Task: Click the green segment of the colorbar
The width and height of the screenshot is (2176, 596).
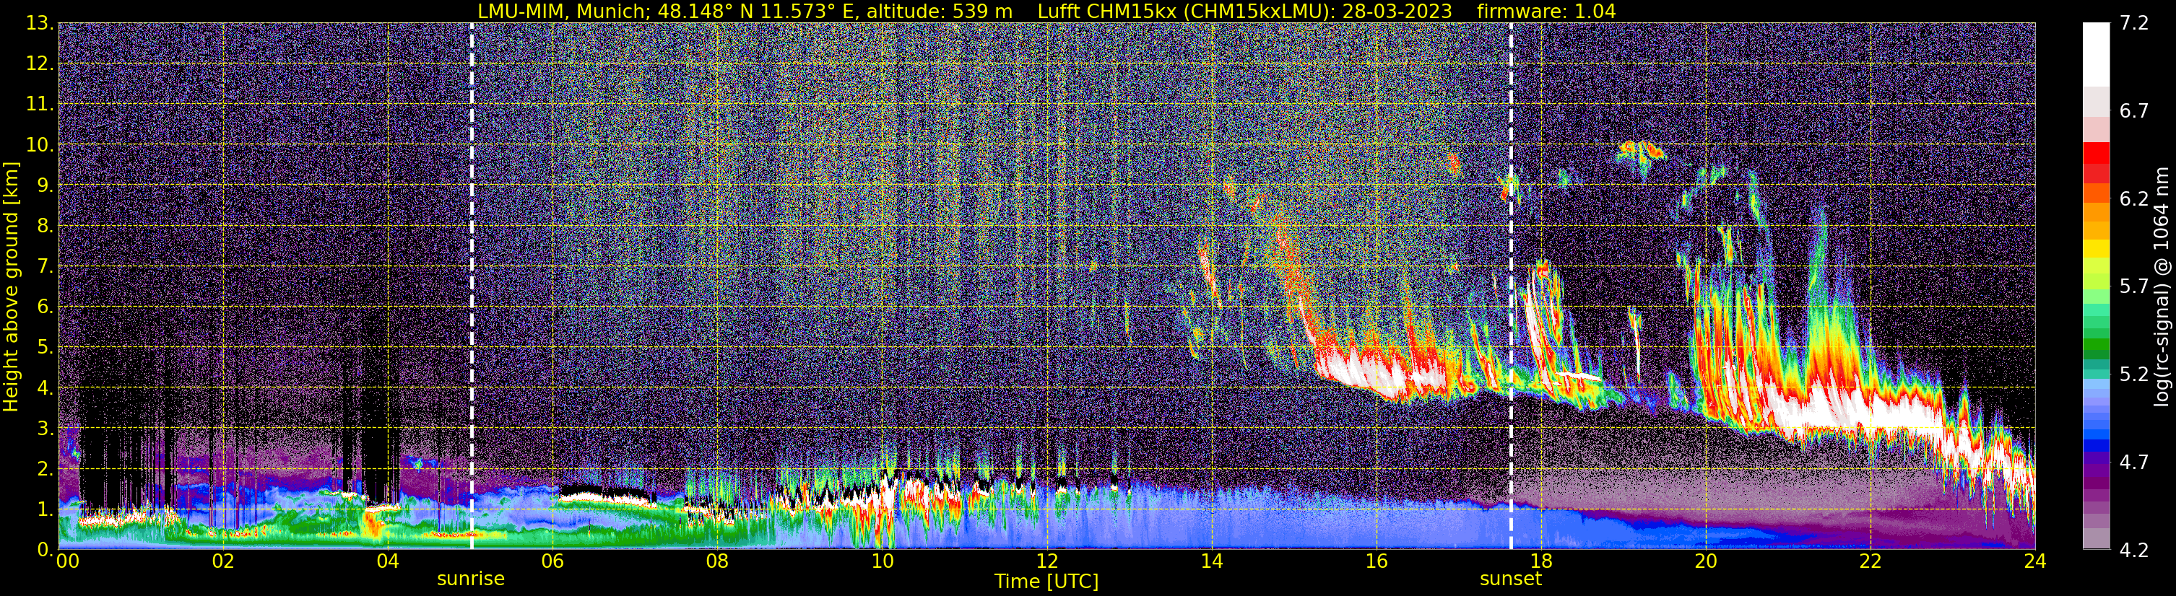Action: (x=2096, y=344)
